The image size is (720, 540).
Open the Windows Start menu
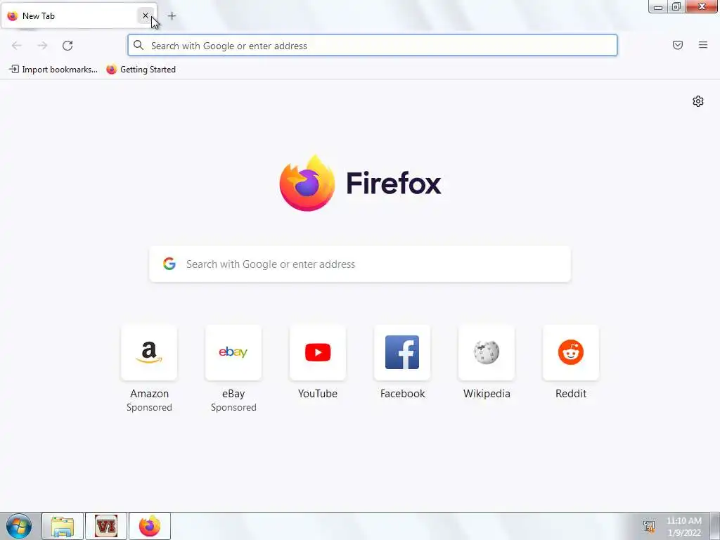click(x=19, y=526)
